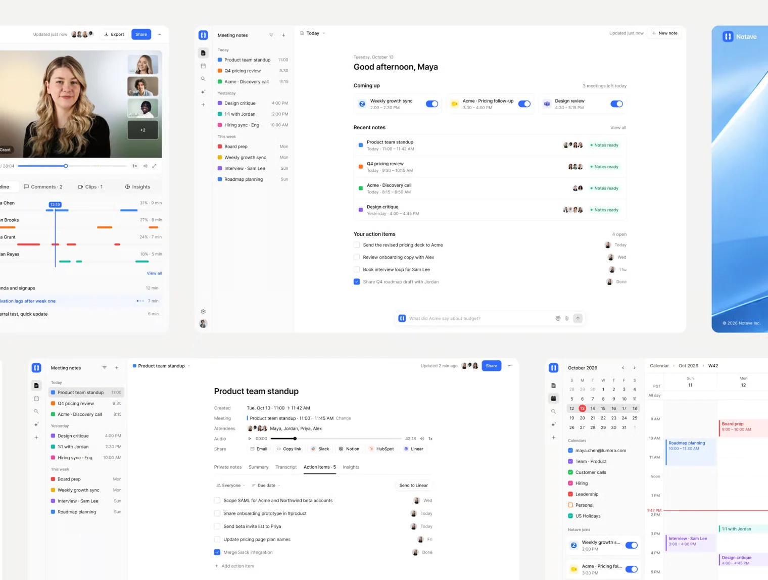Go to previous month in October 2026 calendar

[623, 368]
